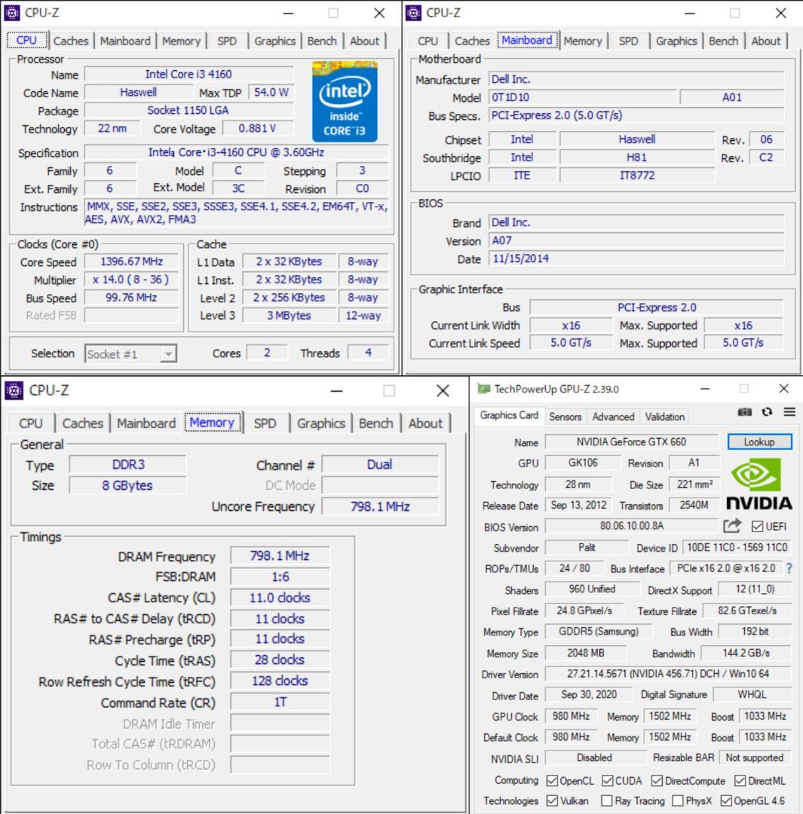The height and width of the screenshot is (814, 803).
Task: Click the Package value "Socket 1150 LGA"
Action: (x=188, y=111)
